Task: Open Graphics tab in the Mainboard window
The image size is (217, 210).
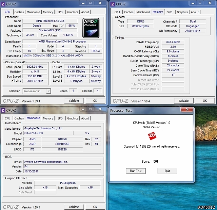Action: pyautogui.click(x=73, y=118)
